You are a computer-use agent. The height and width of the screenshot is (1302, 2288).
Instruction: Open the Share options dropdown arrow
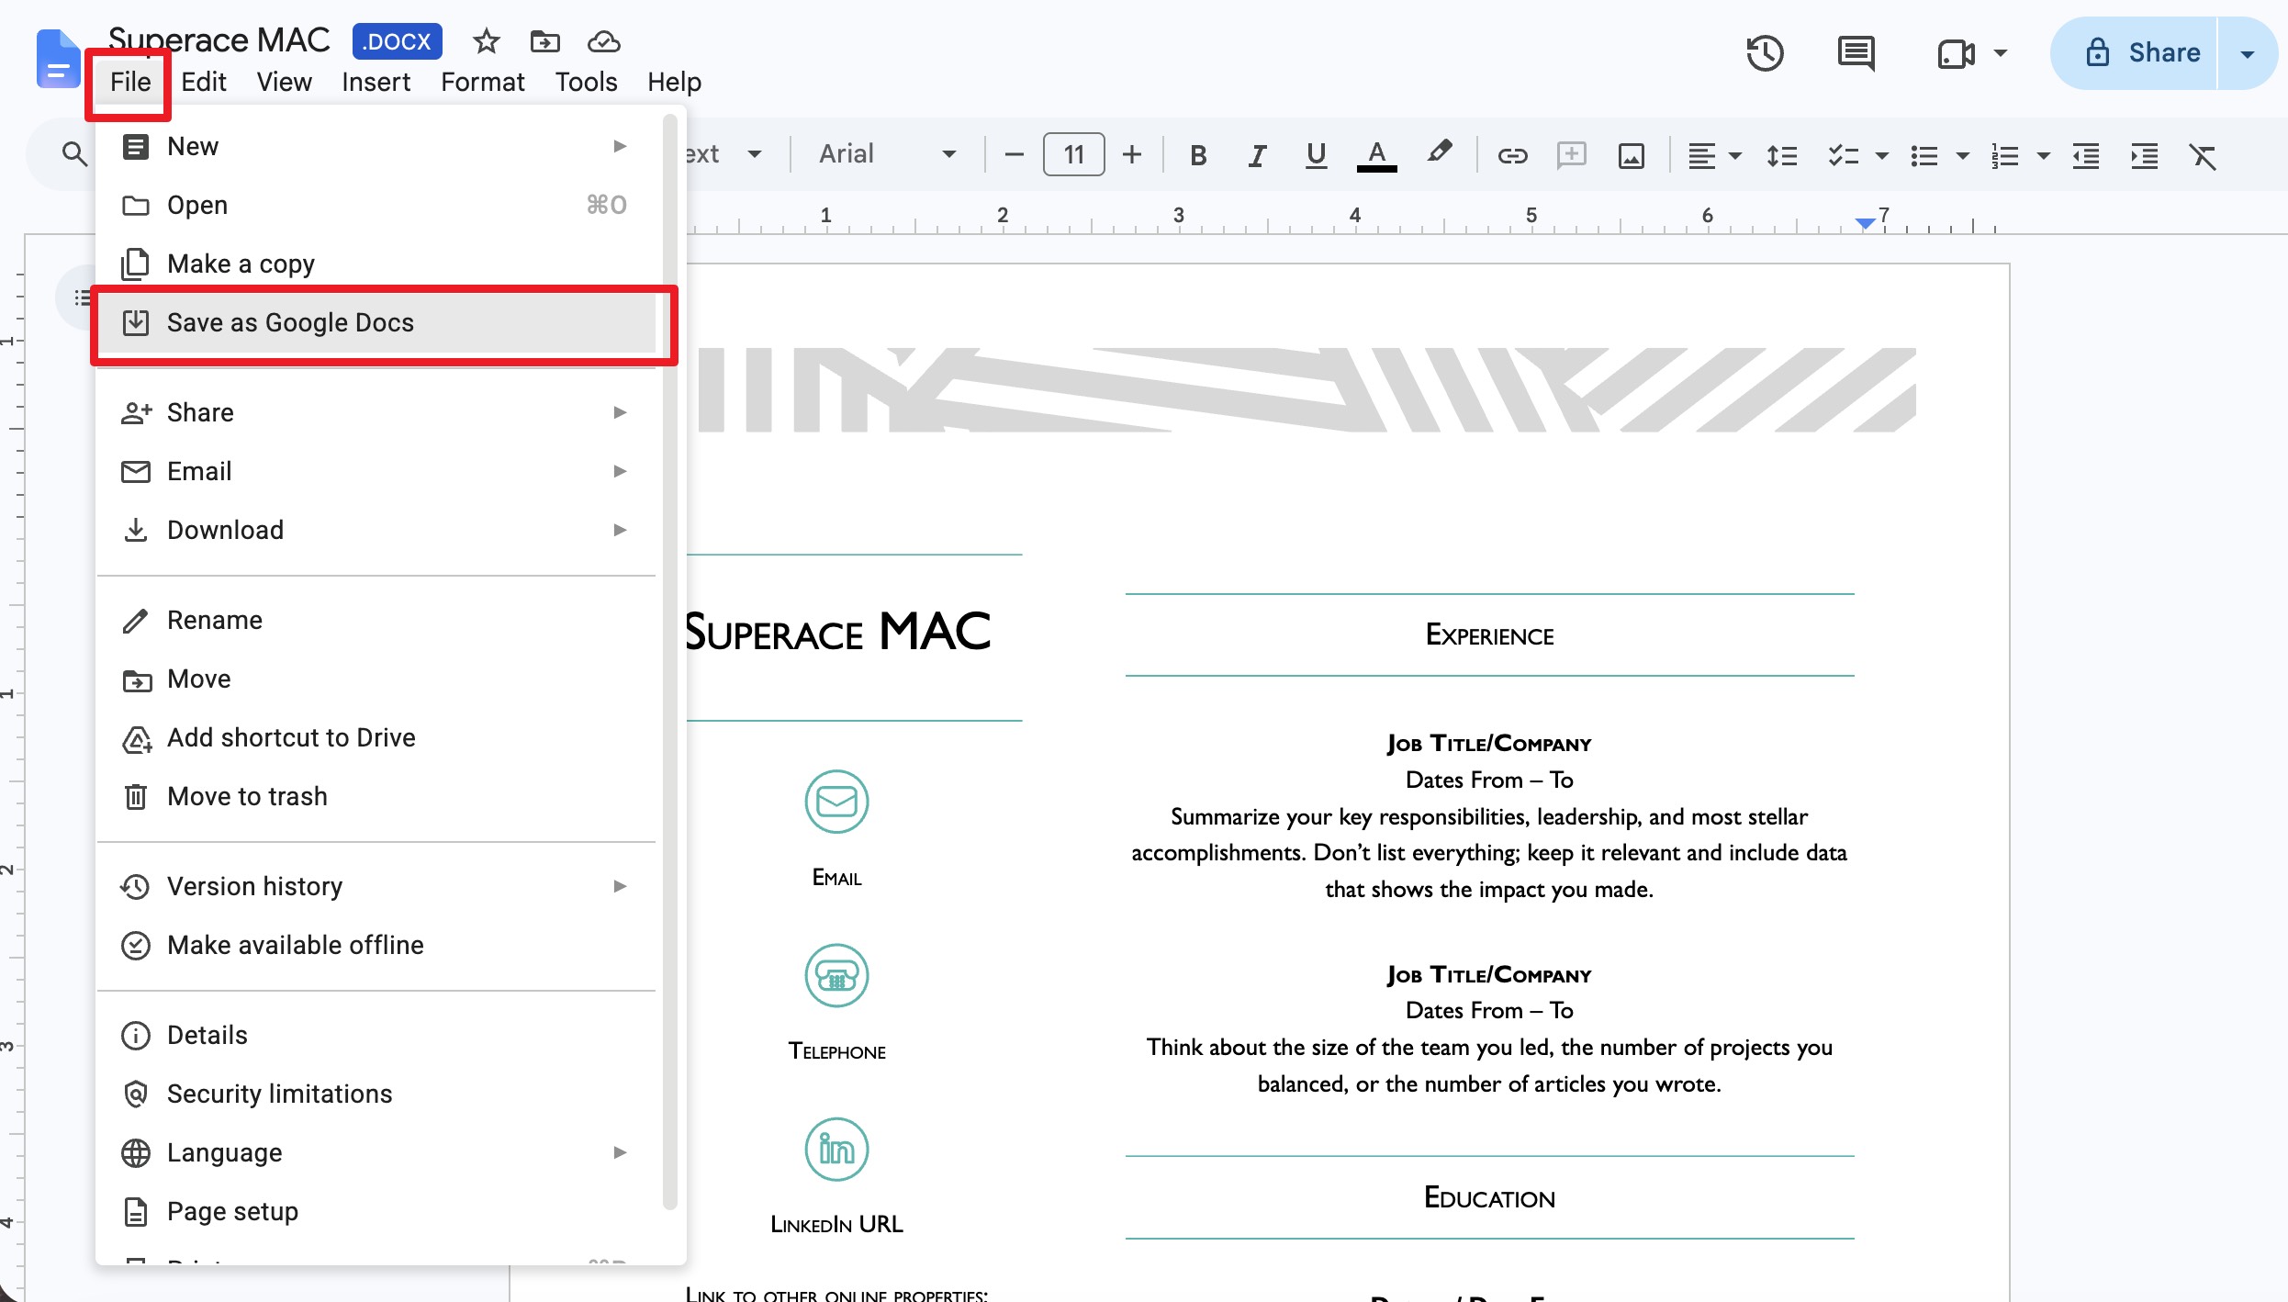[x=2247, y=53]
